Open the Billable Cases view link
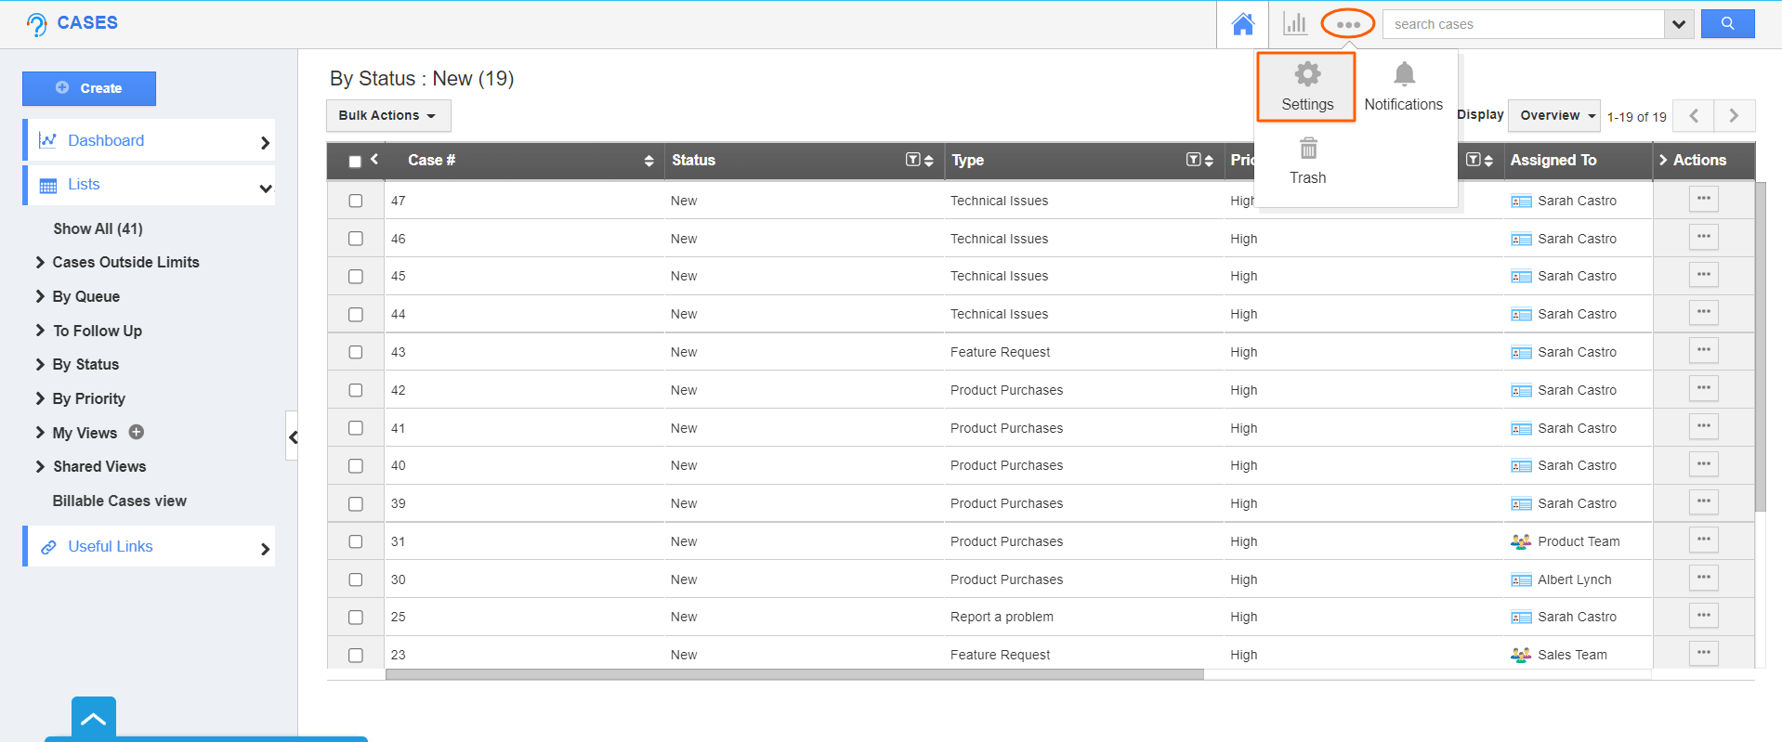 click(120, 501)
